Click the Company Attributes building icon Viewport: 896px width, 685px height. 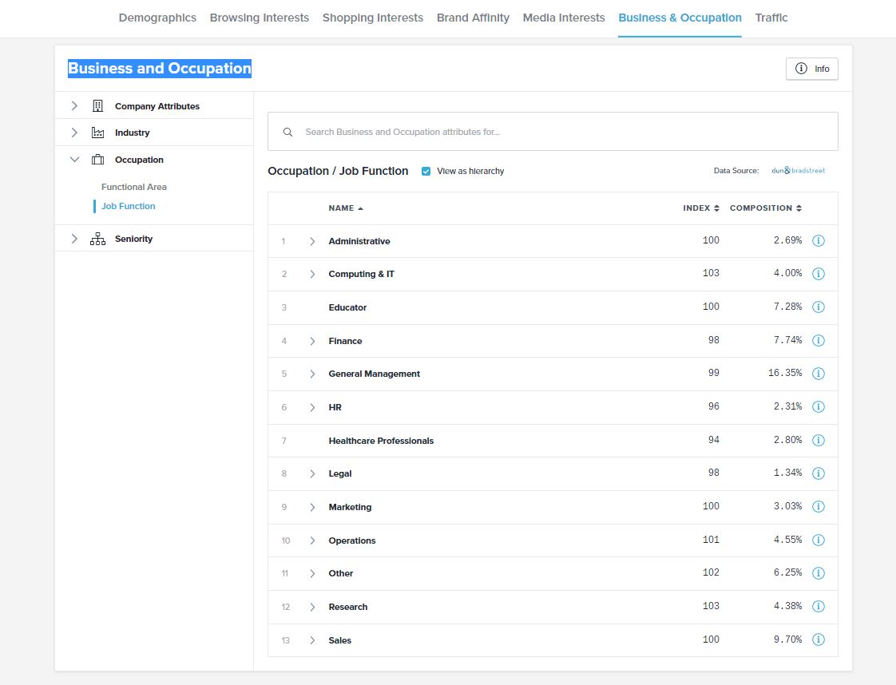tap(97, 105)
